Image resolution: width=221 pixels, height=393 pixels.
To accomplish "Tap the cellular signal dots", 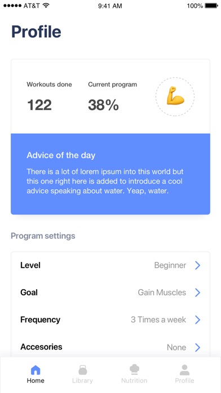I will click(x=12, y=6).
